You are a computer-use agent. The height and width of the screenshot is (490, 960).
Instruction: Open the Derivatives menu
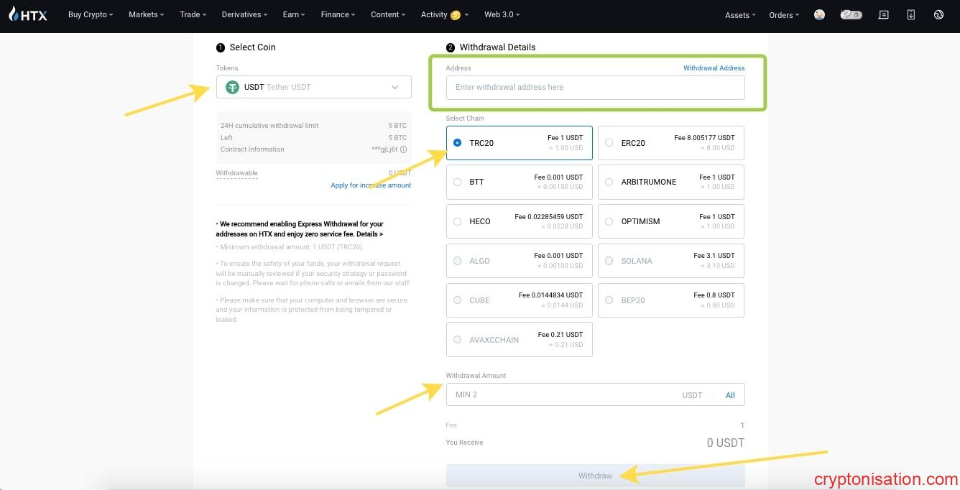point(246,14)
